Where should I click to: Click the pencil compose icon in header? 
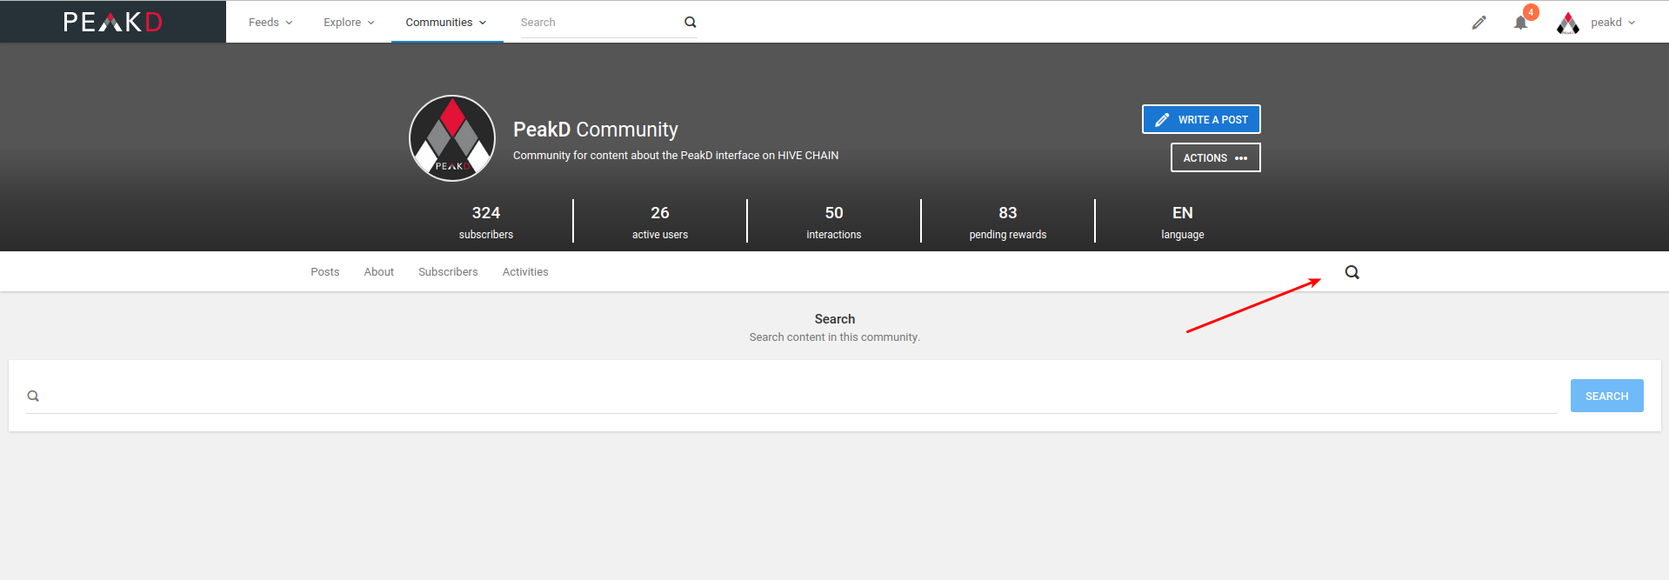pos(1479,23)
